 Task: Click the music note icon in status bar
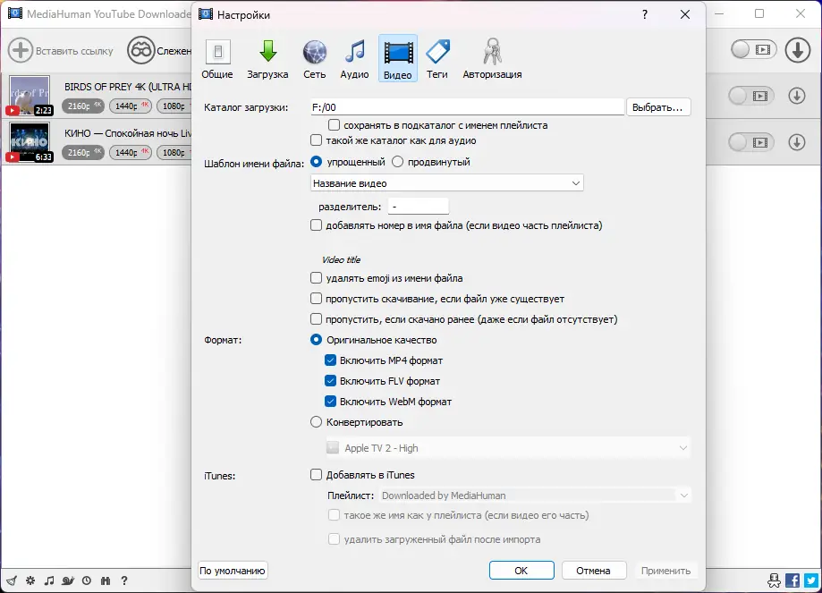coord(49,580)
